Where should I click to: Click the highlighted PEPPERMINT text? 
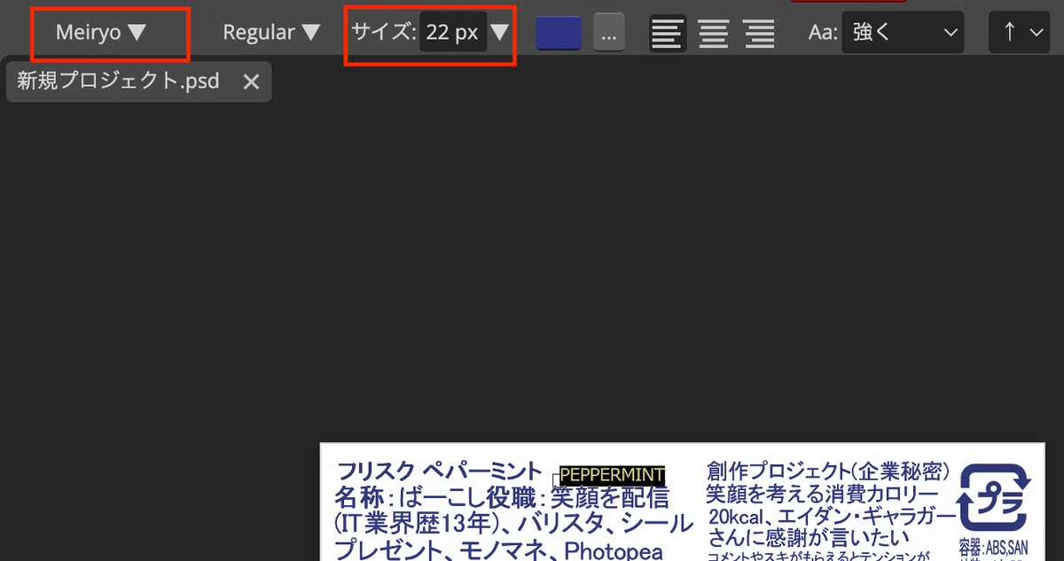tap(612, 476)
